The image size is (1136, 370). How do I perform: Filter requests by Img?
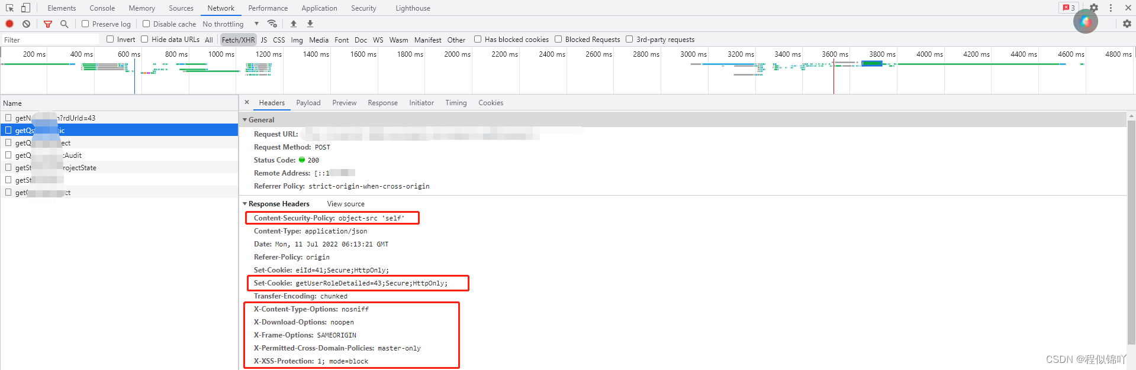[x=297, y=40]
